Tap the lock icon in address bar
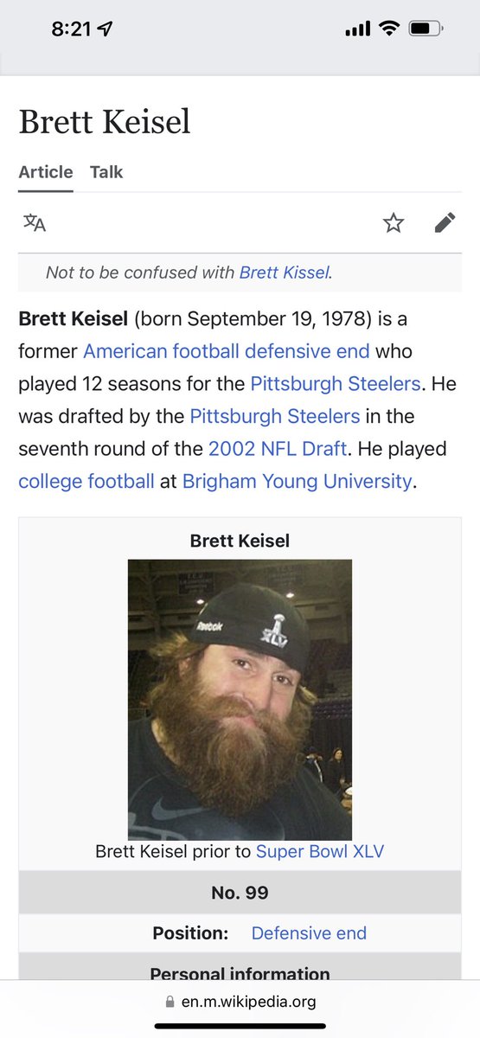 pos(170,1002)
